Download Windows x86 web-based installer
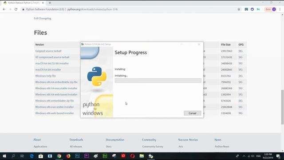This screenshot has height=160, width=284. [x=55, y=113]
